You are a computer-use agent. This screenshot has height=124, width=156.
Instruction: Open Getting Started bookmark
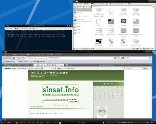click(22, 62)
